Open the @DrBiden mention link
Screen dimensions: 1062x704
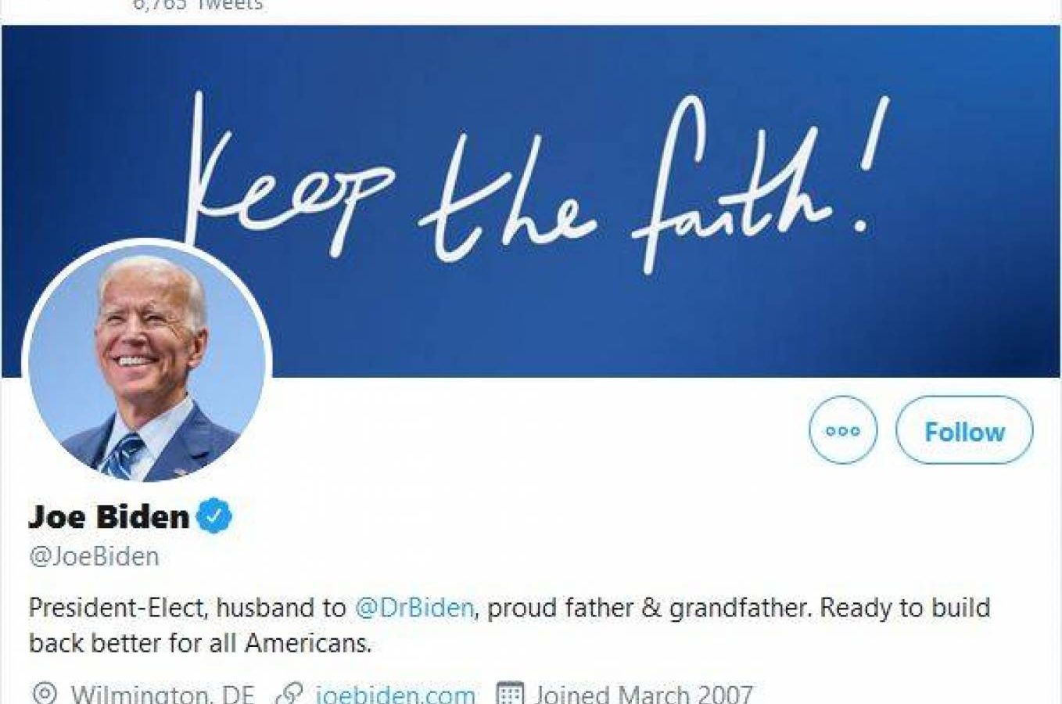pos(414,608)
